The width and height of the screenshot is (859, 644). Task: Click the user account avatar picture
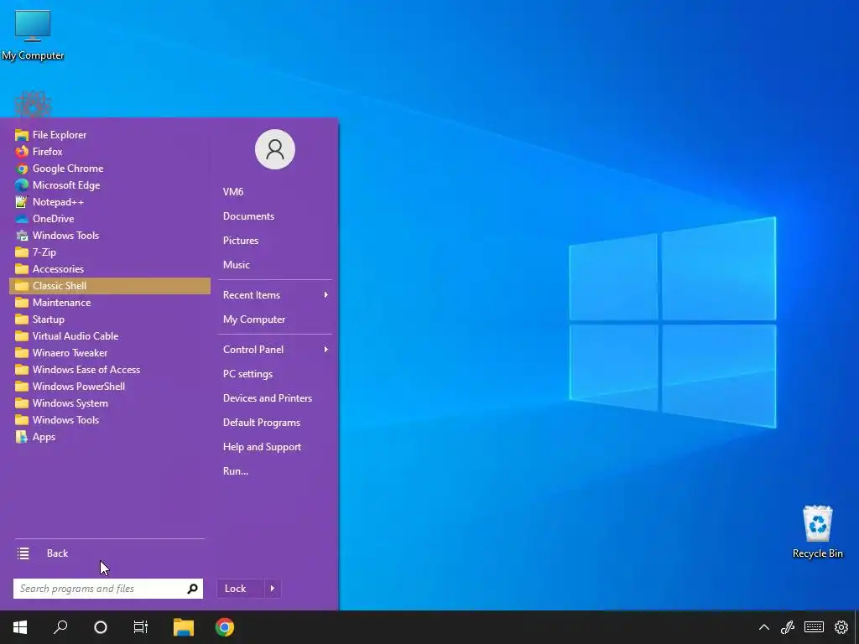(275, 149)
